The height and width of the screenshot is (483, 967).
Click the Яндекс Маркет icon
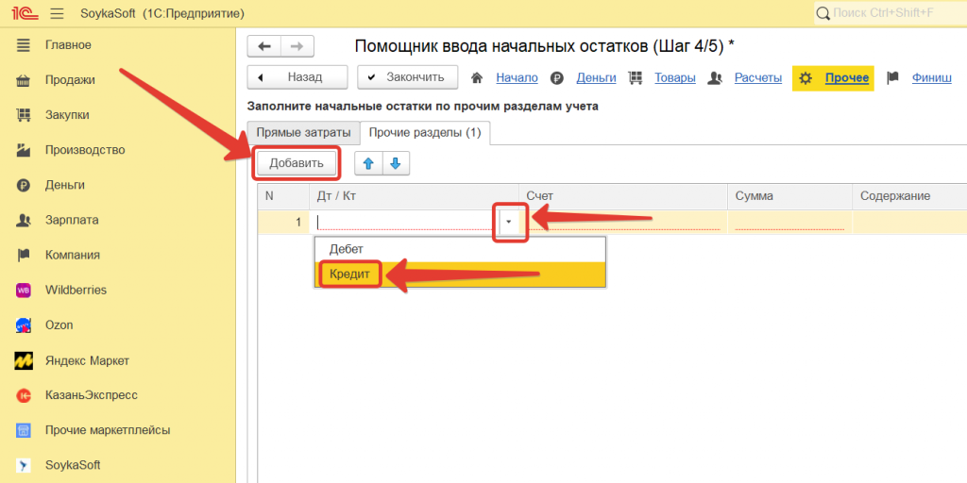(x=25, y=360)
